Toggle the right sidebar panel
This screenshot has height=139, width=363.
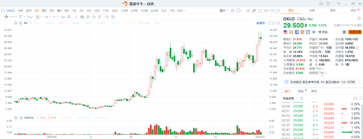(278, 11)
